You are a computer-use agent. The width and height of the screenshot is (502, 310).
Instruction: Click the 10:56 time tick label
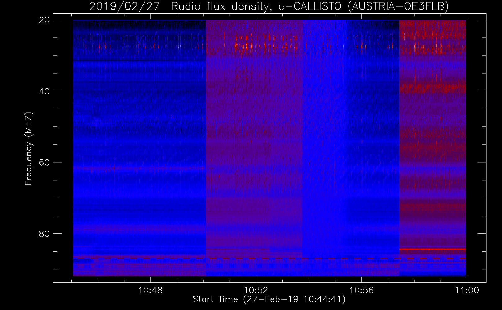pos(361,290)
